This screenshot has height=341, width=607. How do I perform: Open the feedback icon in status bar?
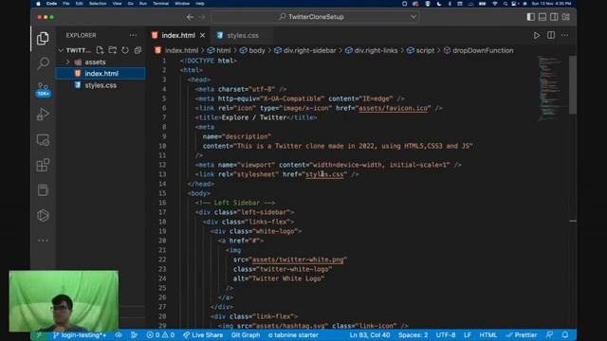coord(549,334)
